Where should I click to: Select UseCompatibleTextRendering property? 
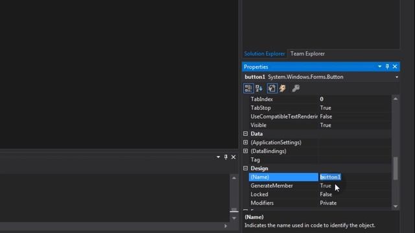click(283, 116)
